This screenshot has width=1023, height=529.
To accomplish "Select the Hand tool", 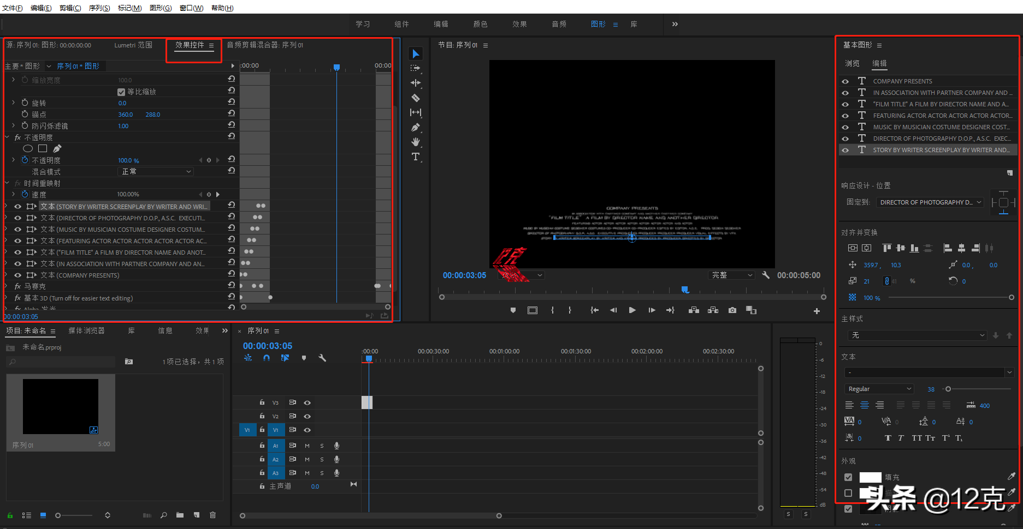I will (416, 142).
